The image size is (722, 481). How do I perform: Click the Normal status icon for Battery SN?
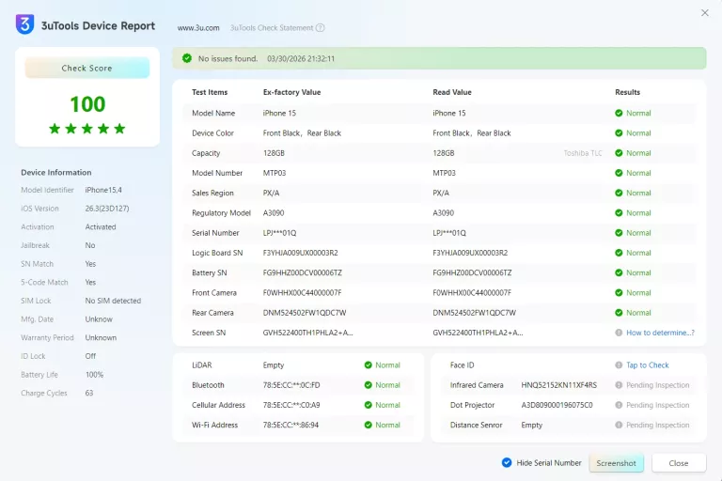(619, 272)
